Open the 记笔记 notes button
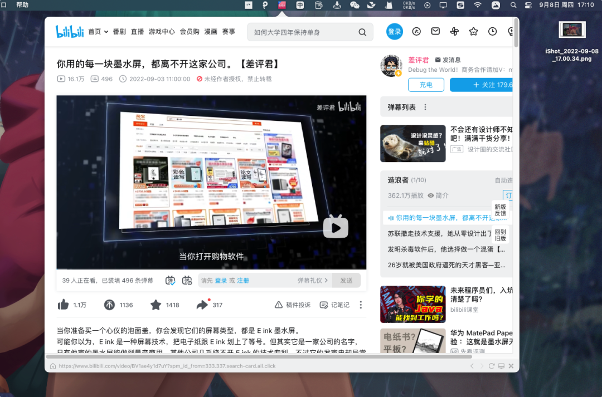602x397 pixels. (x=334, y=305)
